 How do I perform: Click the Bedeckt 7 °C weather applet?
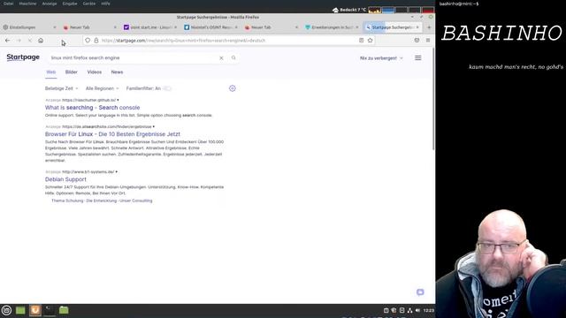coord(349,10)
